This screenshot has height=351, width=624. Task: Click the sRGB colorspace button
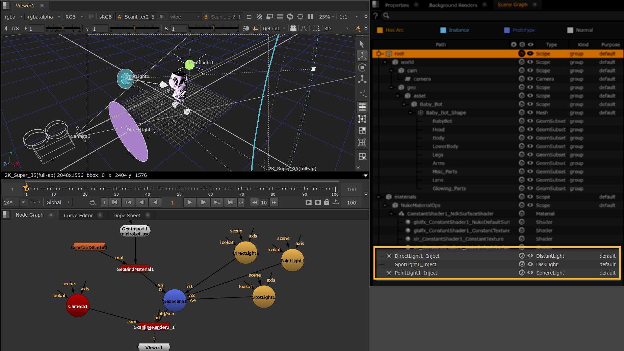[x=105, y=17]
